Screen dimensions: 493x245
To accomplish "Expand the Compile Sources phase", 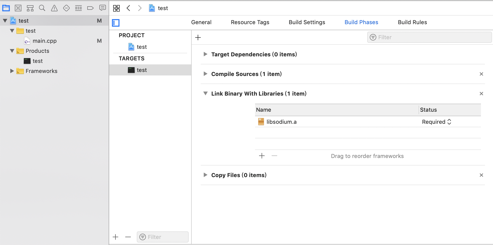I will click(206, 74).
